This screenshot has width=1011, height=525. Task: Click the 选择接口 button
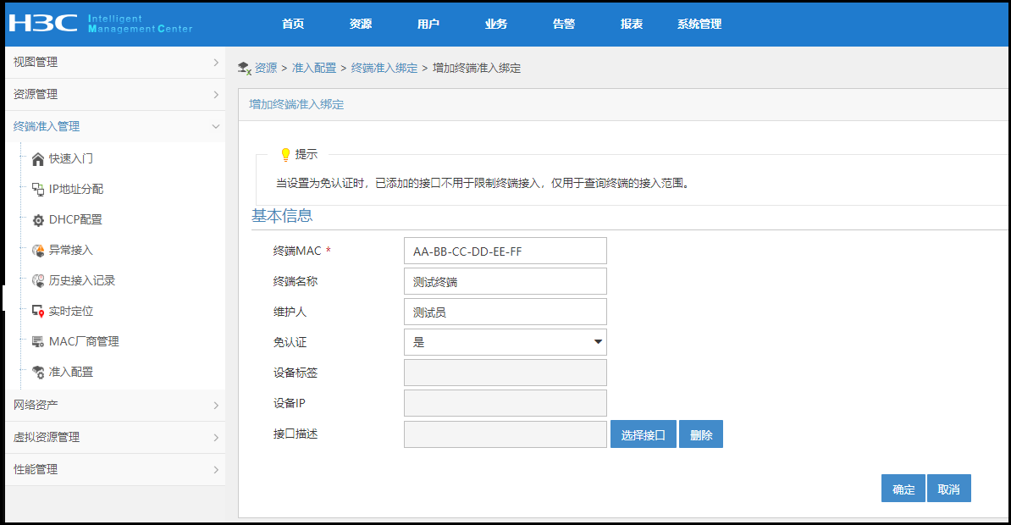[x=644, y=435]
